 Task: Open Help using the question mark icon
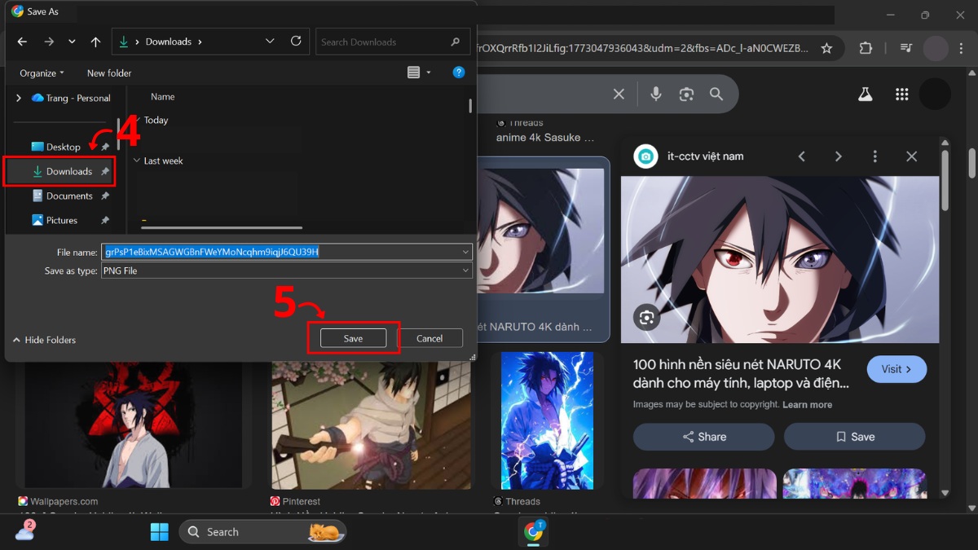(x=459, y=73)
